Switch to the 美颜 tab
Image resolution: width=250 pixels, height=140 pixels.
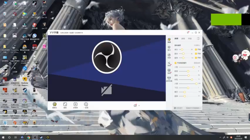pos(176,39)
